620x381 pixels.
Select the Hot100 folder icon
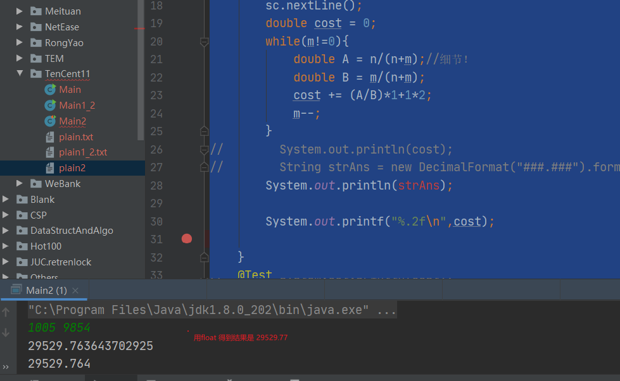(x=22, y=246)
